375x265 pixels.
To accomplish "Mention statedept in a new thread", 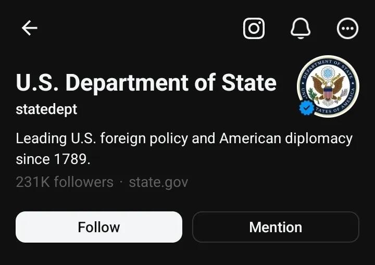I will click(x=276, y=227).
